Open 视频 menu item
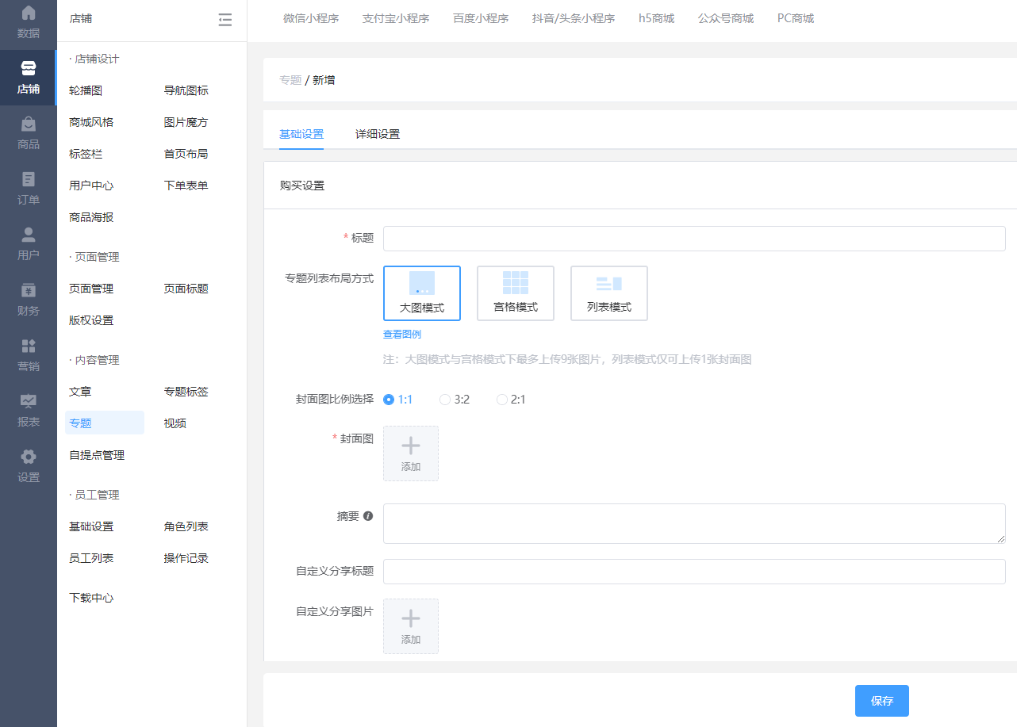This screenshot has width=1017, height=727. 175,423
